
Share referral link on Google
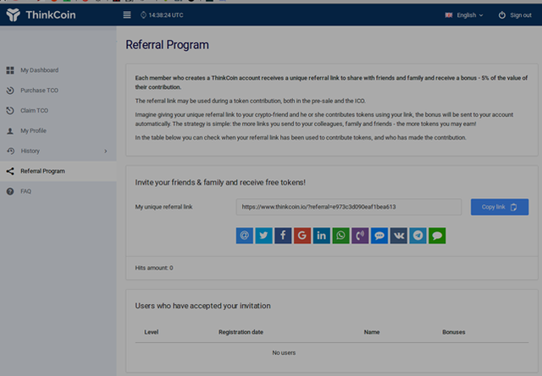coord(302,235)
